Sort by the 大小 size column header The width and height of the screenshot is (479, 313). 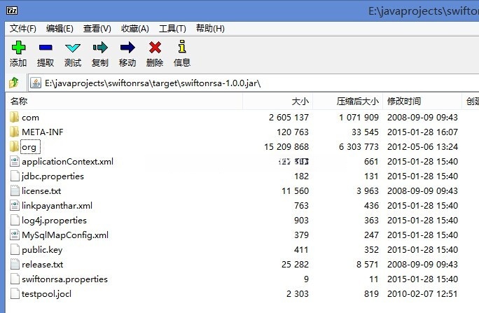(x=278, y=102)
